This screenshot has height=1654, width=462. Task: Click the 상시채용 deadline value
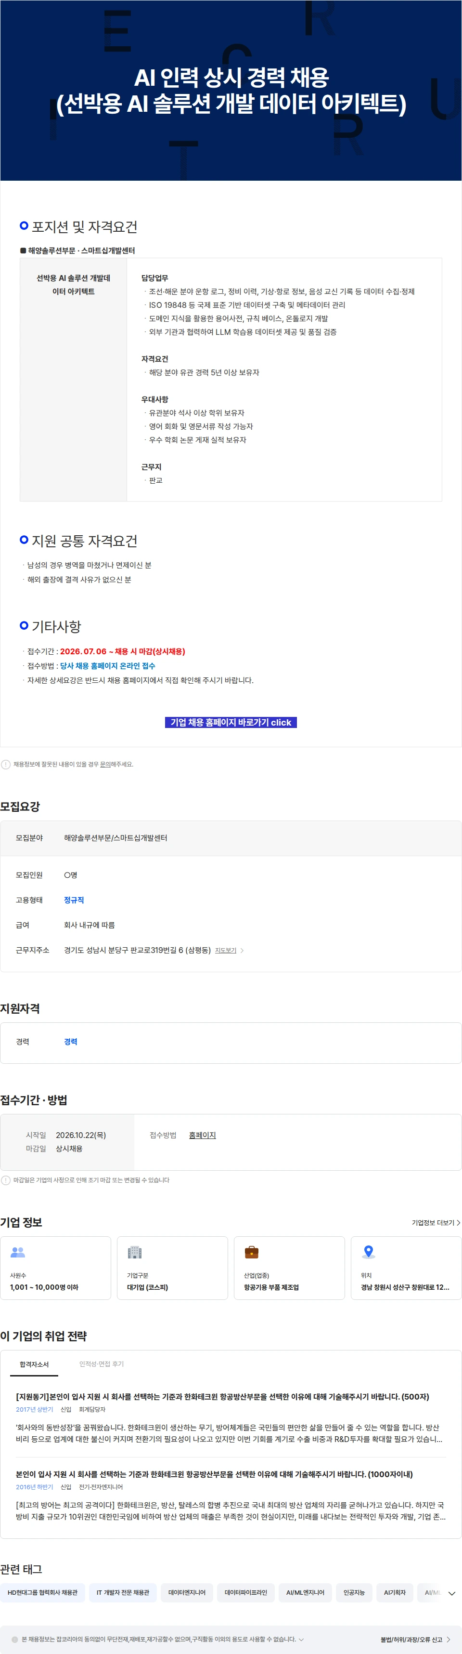pos(69,1149)
